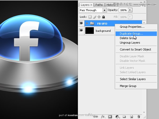Create a new layer icon
159x119 pixels.
[131, 116]
